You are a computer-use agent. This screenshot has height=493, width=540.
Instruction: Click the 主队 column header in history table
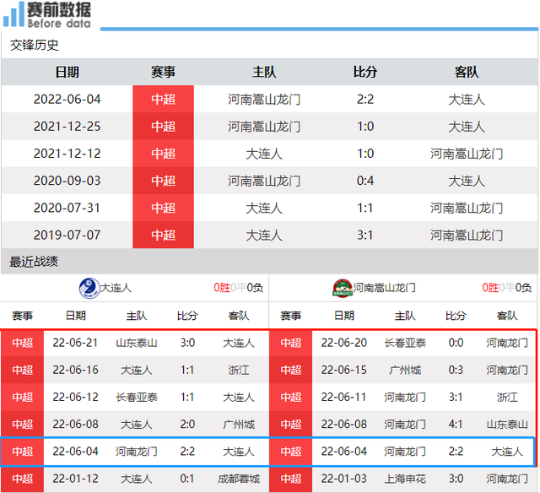pyautogui.click(x=264, y=72)
